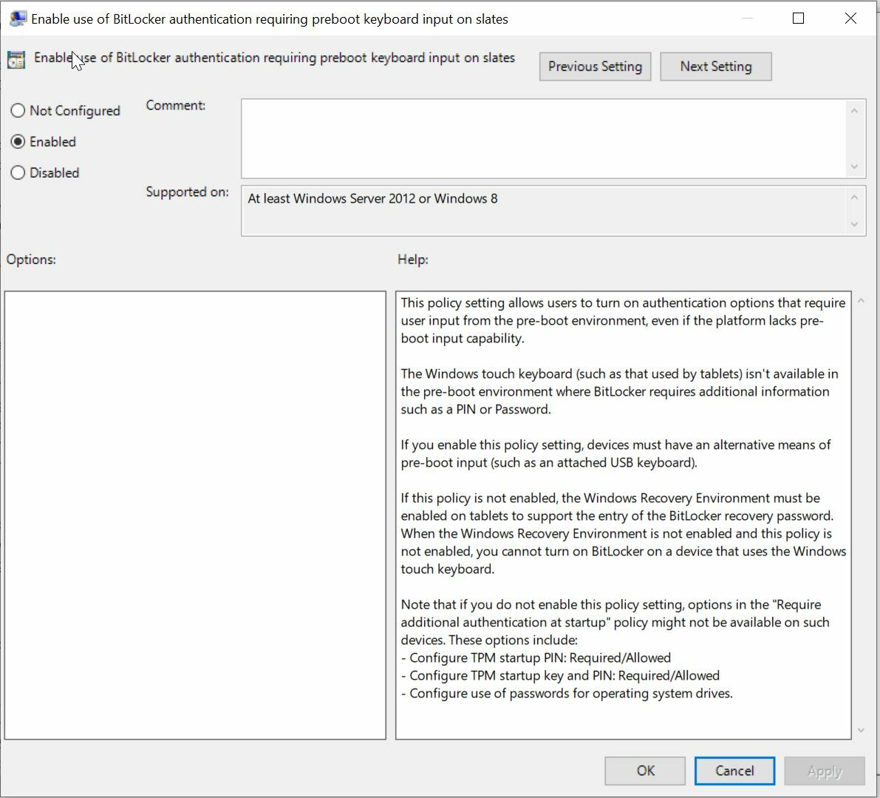
Task: Click the policy editor icon in title bar
Action: click(18, 18)
